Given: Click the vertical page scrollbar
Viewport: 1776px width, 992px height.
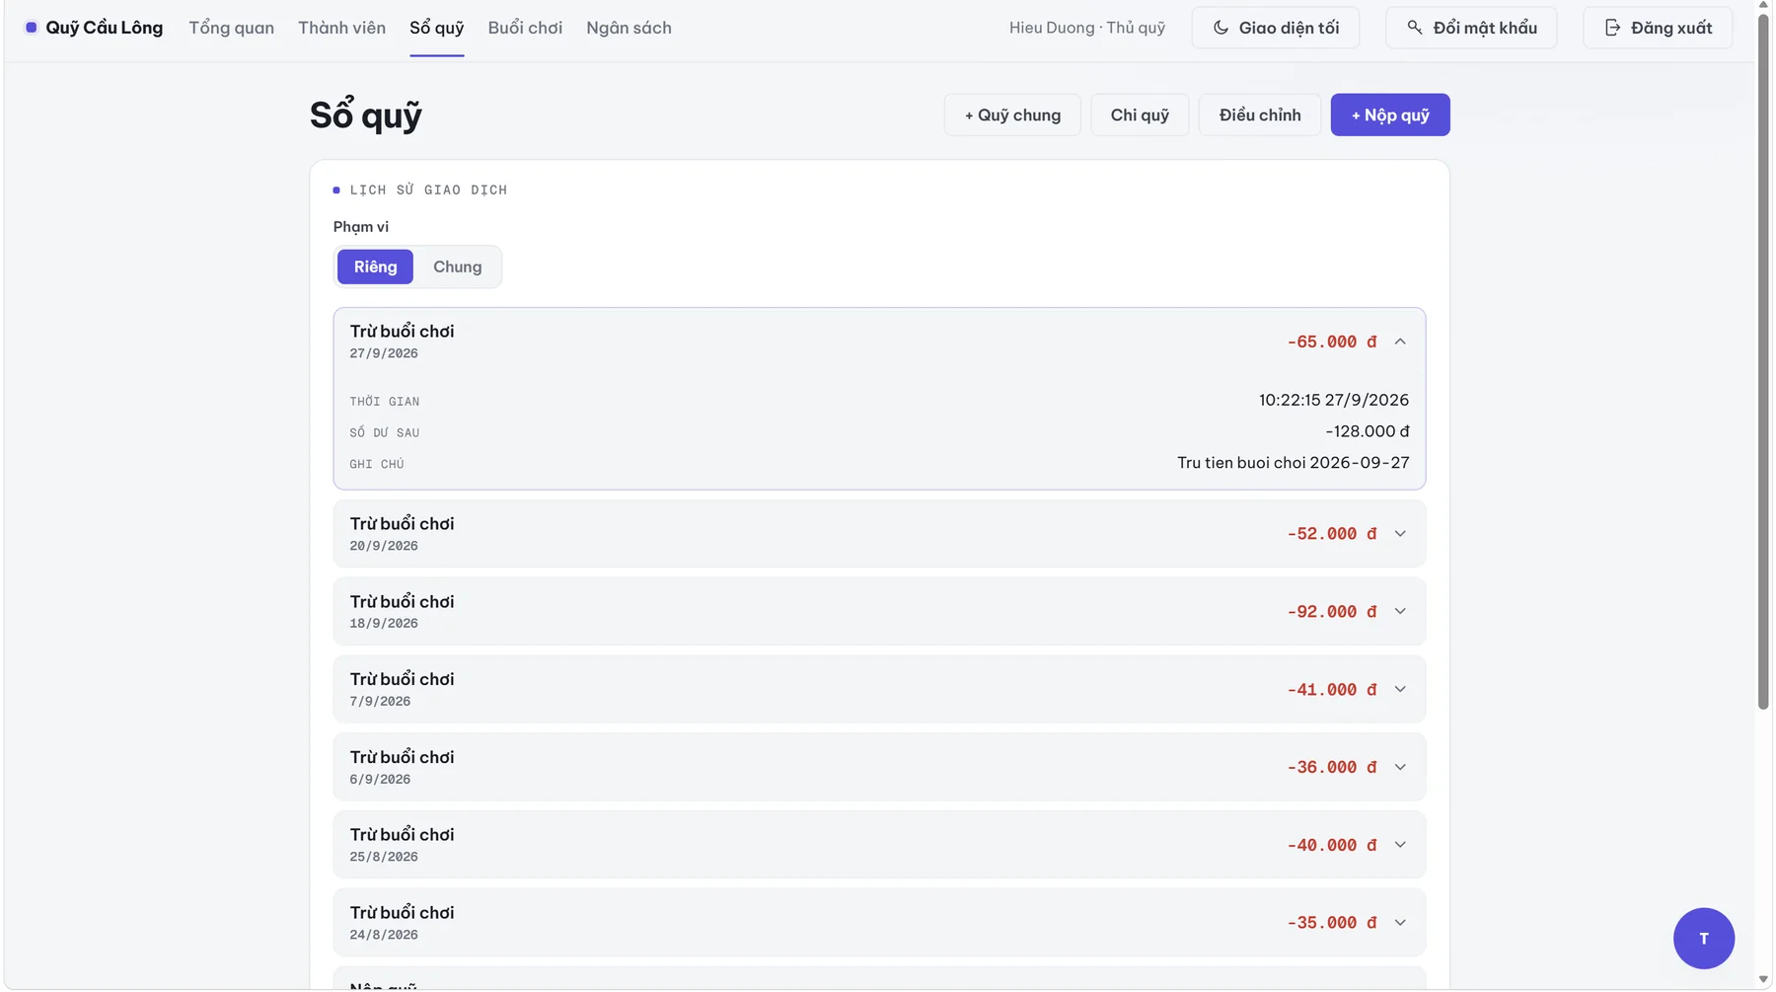Looking at the screenshot, I should pyautogui.click(x=1764, y=360).
